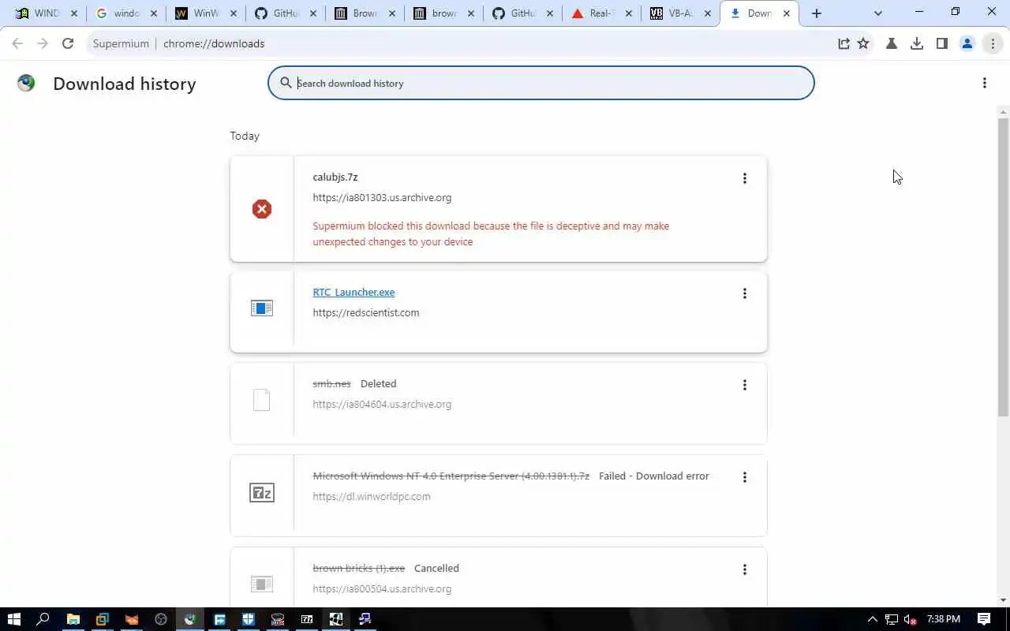
Task: Toggle the side panel icon
Action: (942, 43)
